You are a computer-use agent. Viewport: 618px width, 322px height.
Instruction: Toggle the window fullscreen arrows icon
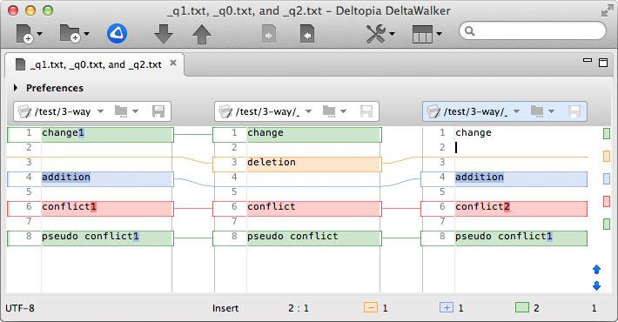(x=607, y=11)
